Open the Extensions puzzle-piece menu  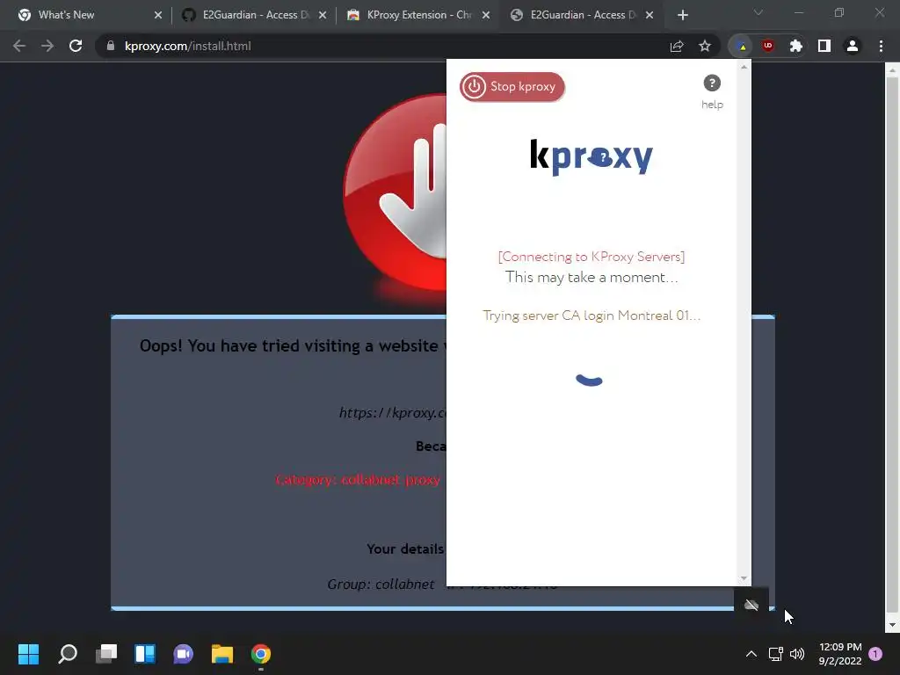[x=796, y=46]
